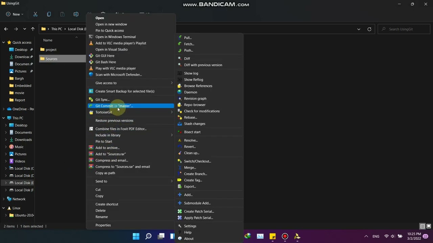This screenshot has width=433, height=243.
Task: Click the Pull icon in TortoiseGit submenu
Action: (x=180, y=38)
